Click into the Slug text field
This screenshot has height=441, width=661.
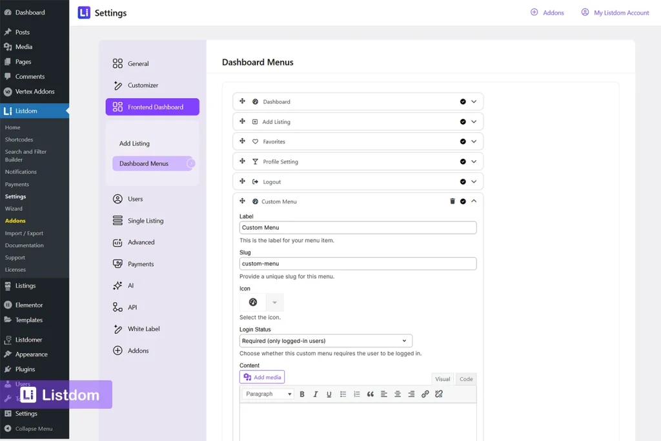click(x=358, y=263)
